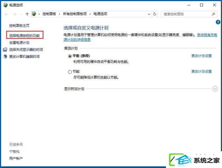Image resolution: width=222 pixels, height=168 pixels.
Task: Click the back arrow navigation icon
Action: click(x=6, y=14)
